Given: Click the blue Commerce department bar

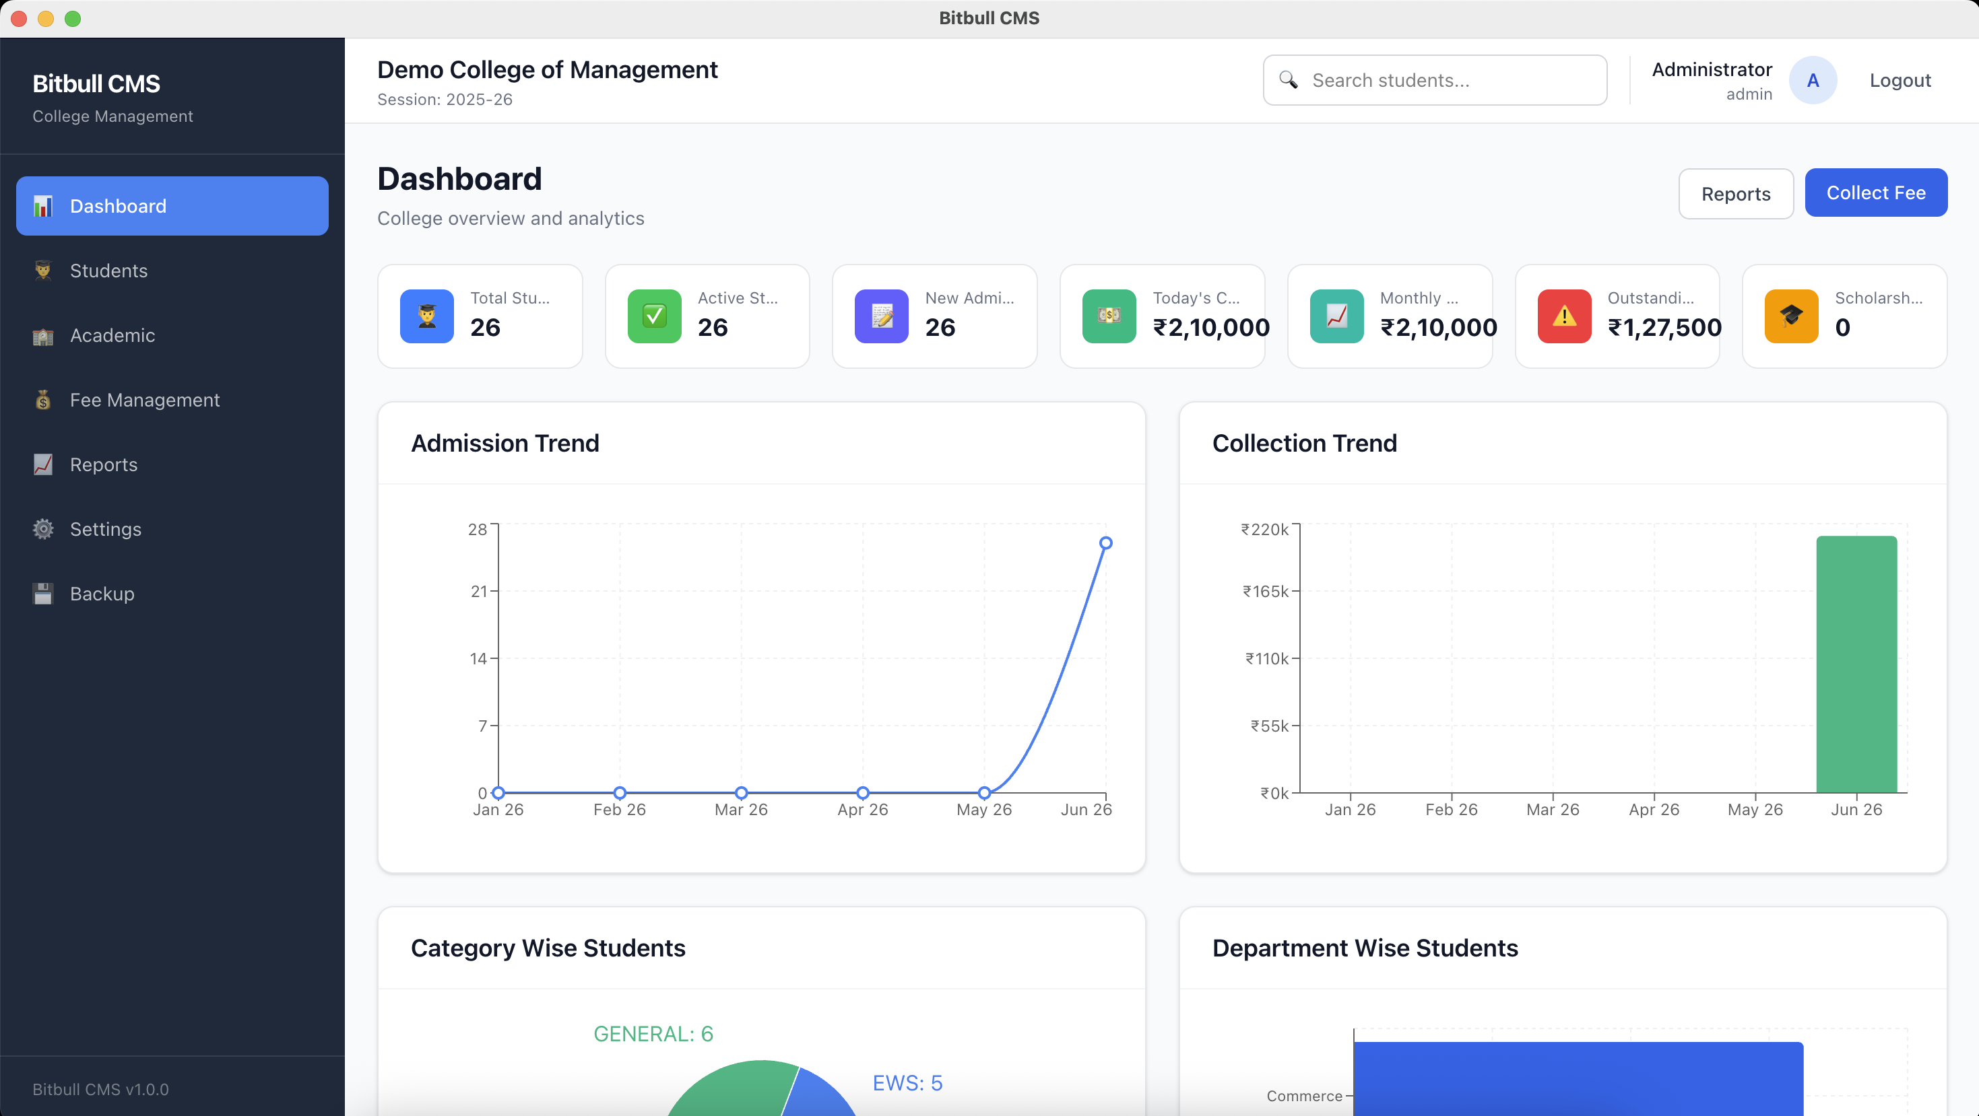Looking at the screenshot, I should [x=1579, y=1078].
